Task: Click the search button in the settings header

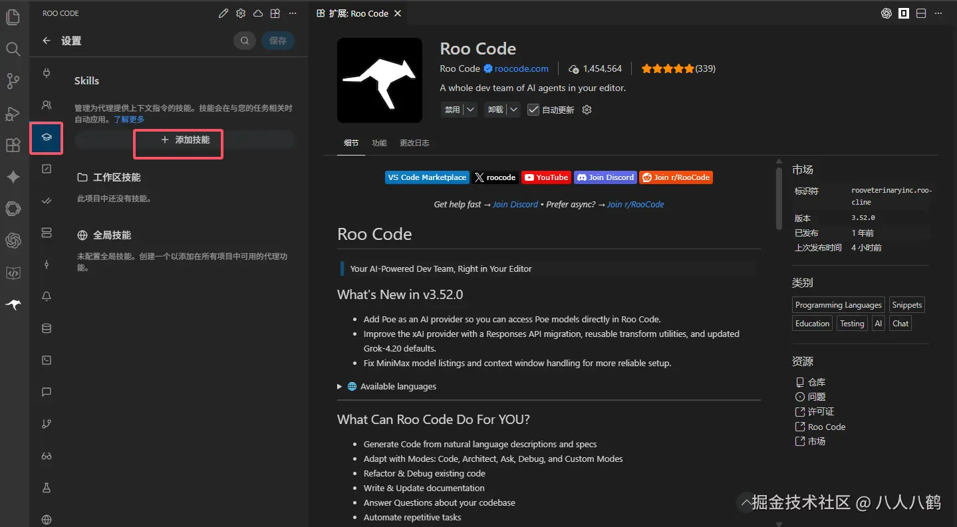Action: pyautogui.click(x=245, y=41)
